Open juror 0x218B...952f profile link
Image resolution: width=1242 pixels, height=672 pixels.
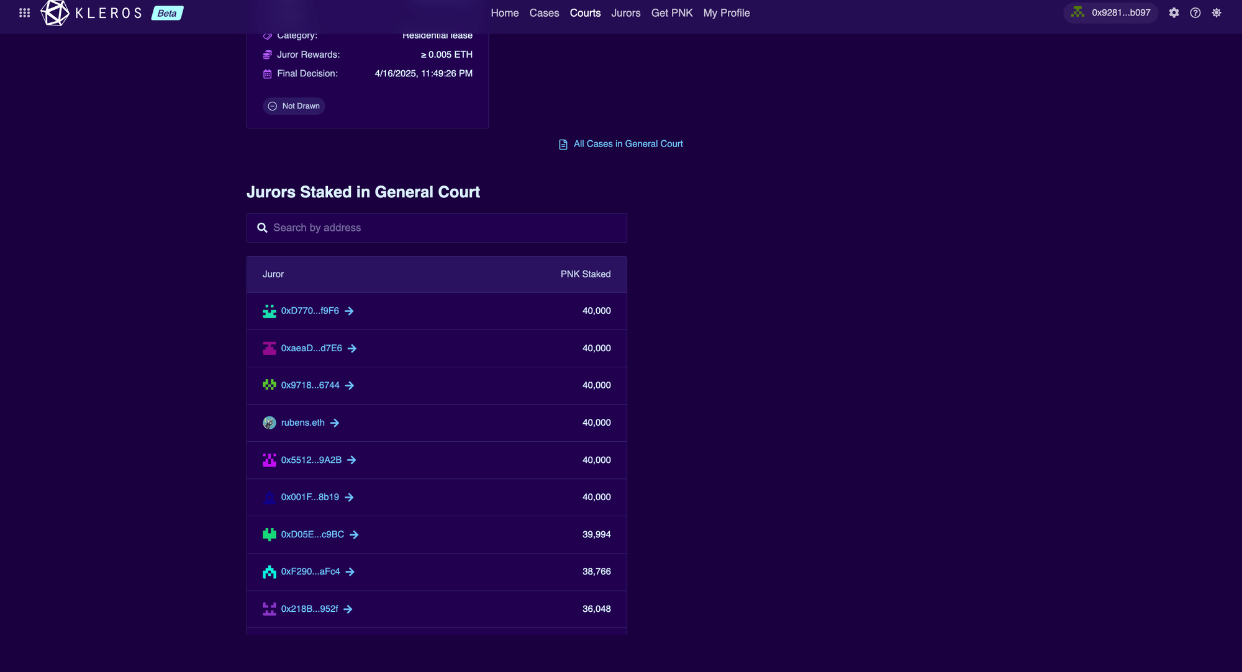coord(309,609)
